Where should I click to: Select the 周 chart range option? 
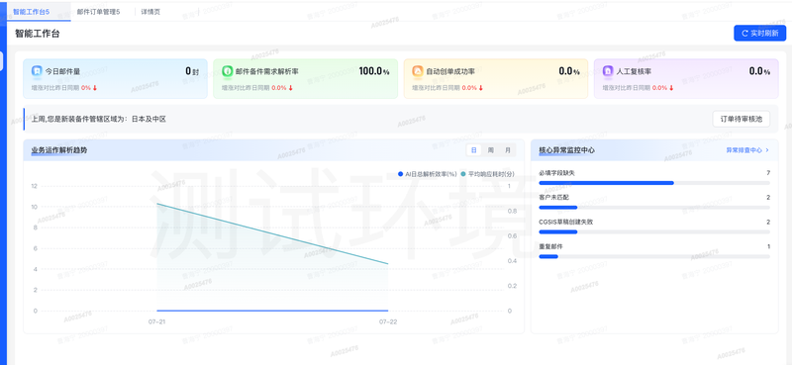tap(490, 150)
